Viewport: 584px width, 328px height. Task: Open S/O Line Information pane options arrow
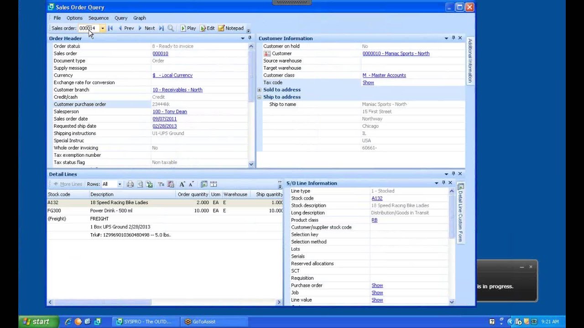pos(436,183)
